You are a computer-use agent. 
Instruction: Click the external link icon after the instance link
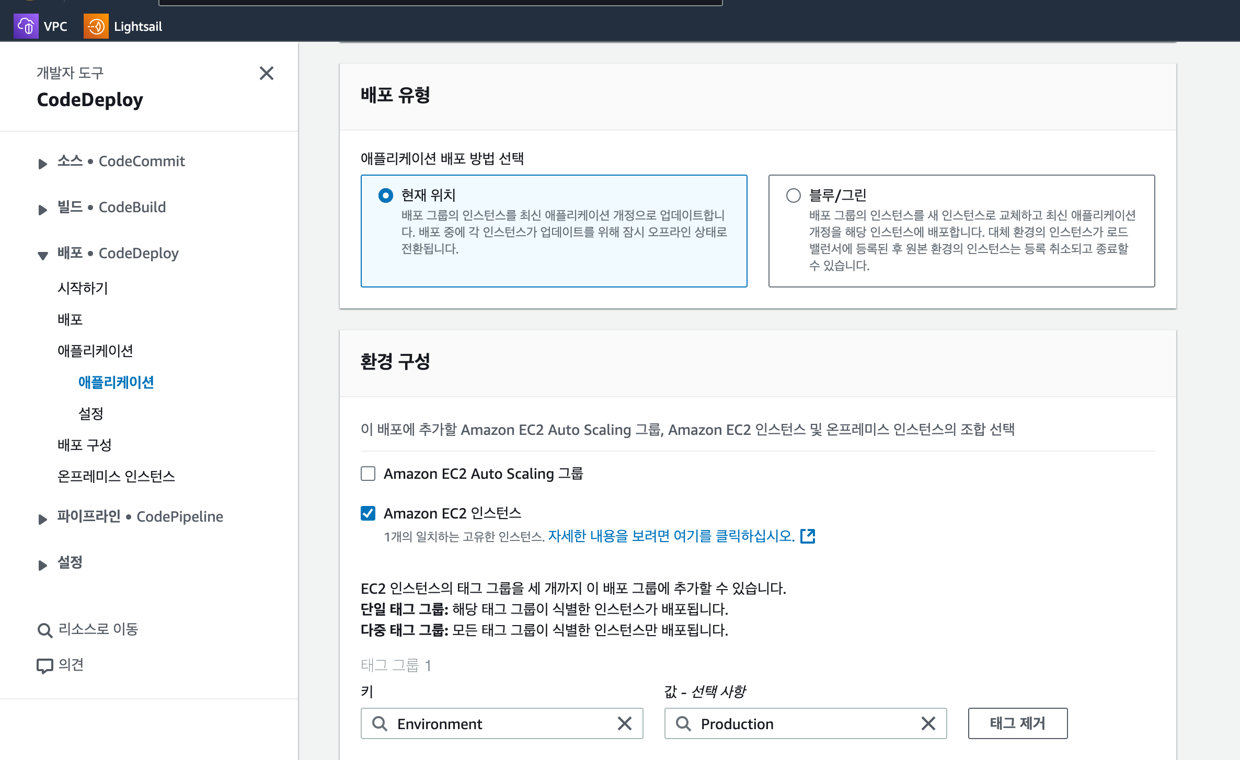click(808, 536)
